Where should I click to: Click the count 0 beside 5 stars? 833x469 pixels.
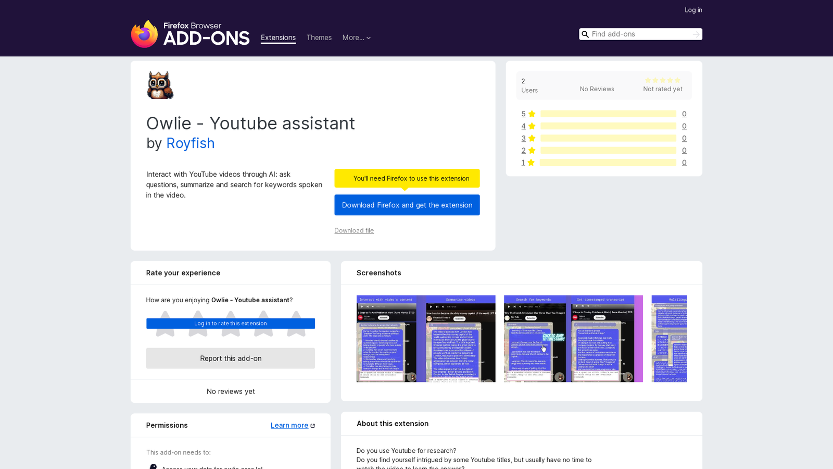click(x=684, y=114)
